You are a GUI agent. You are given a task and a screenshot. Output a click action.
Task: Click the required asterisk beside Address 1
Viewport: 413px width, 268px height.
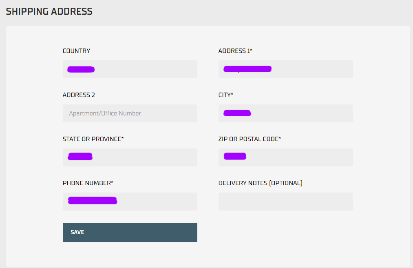pos(251,50)
